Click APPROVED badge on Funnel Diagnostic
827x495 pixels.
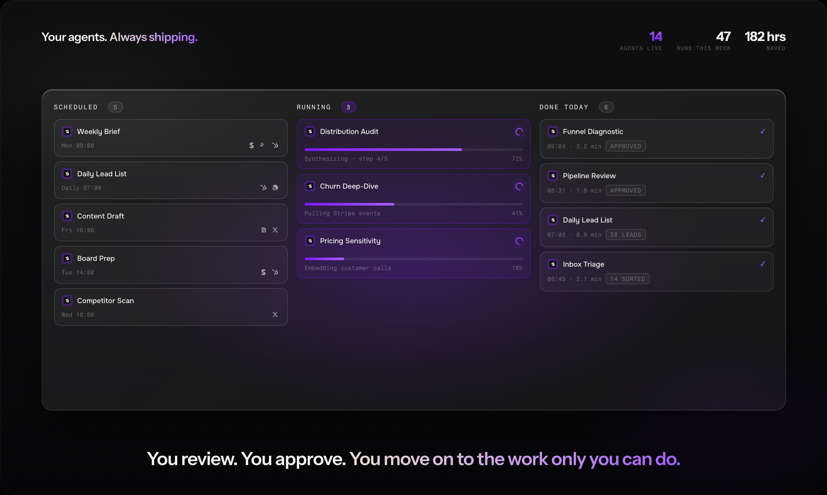pos(625,146)
